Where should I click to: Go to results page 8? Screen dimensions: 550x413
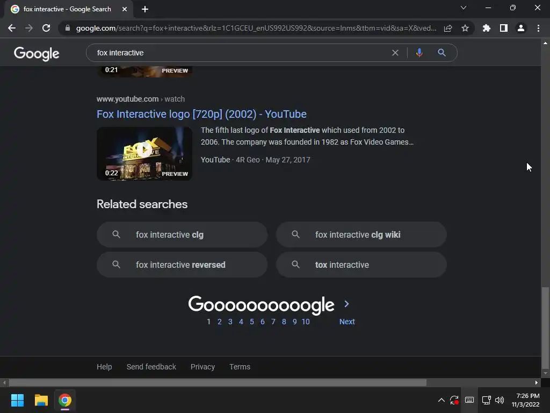click(284, 322)
